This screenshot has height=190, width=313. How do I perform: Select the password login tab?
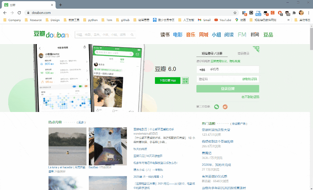(x=243, y=53)
